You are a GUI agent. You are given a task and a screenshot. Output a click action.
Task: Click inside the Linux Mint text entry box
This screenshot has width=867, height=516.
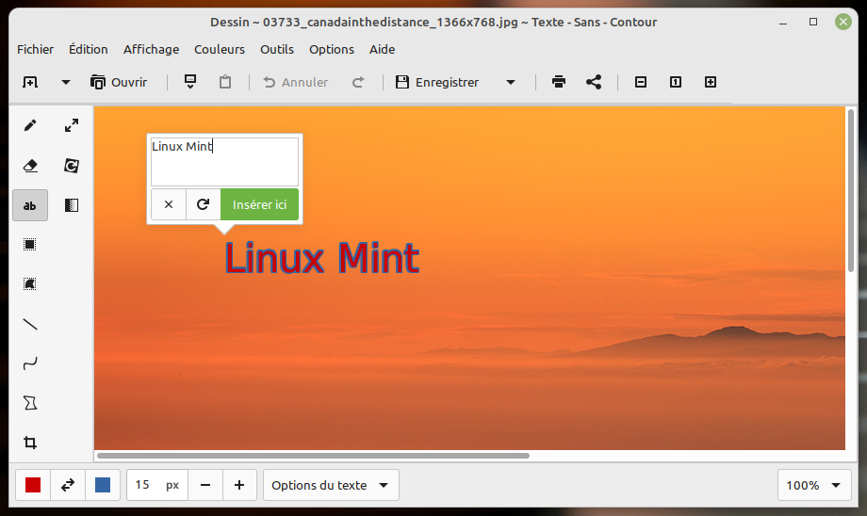click(224, 161)
